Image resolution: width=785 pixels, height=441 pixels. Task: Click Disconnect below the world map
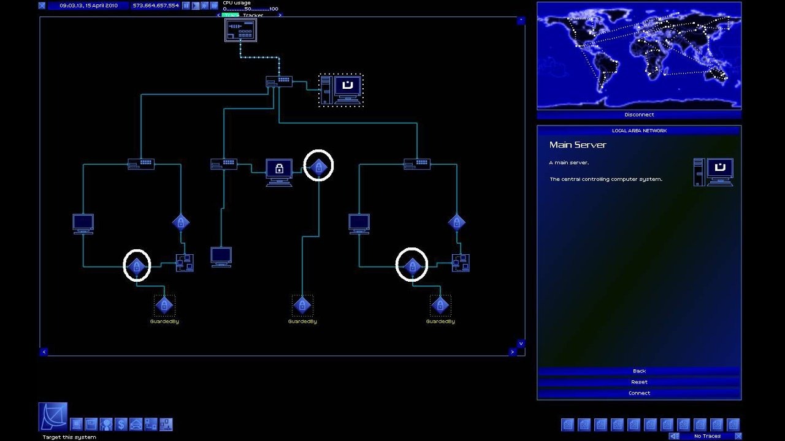pos(639,115)
